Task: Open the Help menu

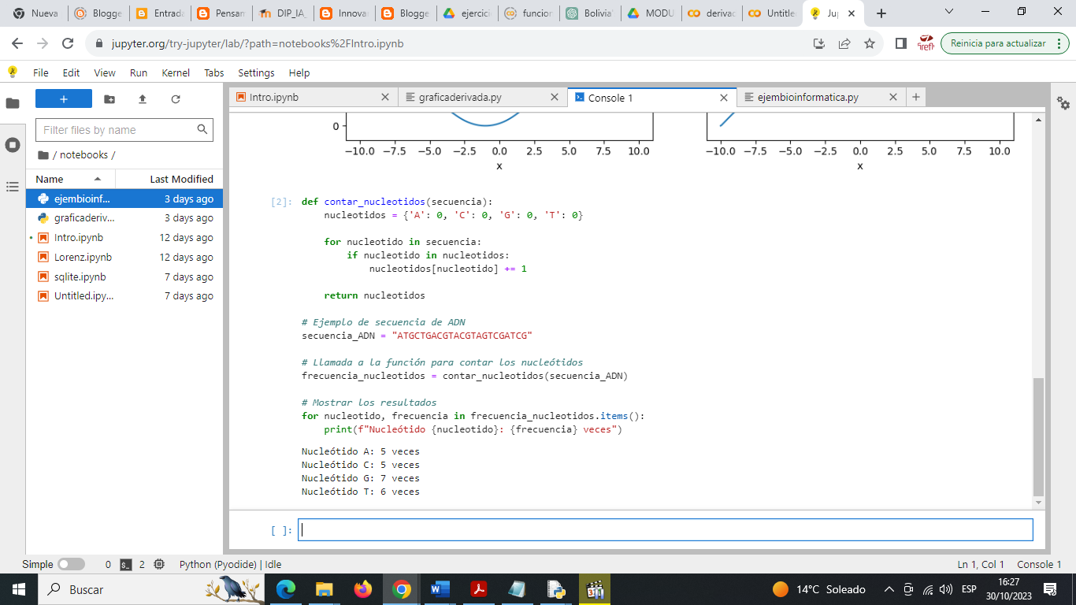Action: 299,72
